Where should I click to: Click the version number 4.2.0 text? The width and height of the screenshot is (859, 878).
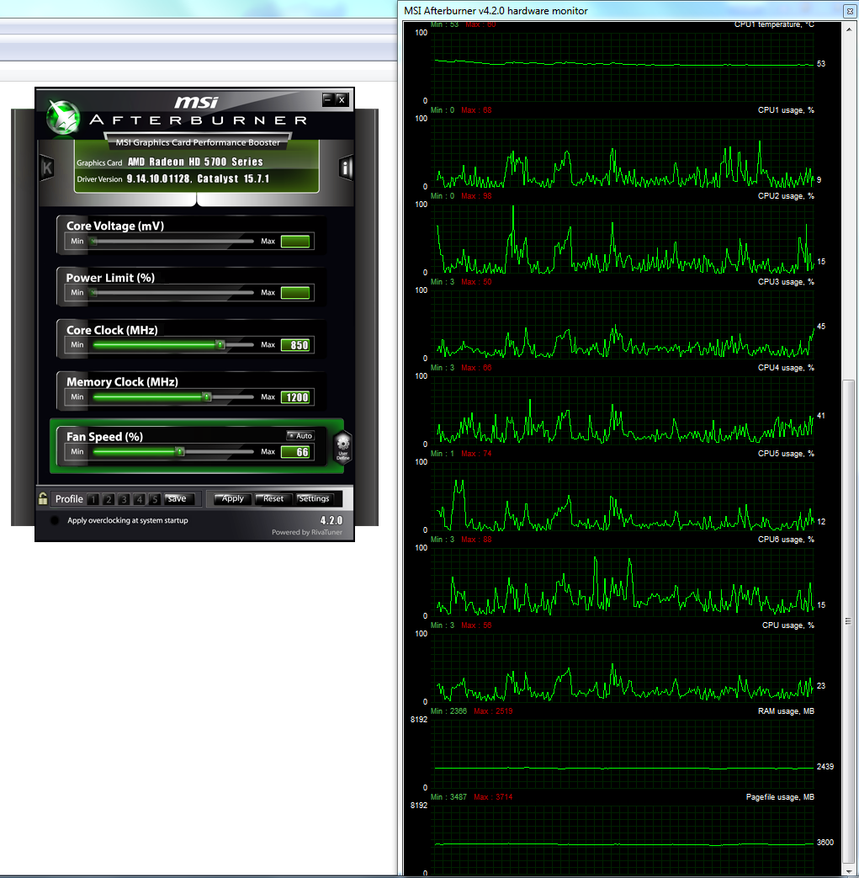331,520
